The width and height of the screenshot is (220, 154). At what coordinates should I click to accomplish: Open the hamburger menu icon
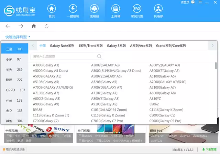[x=200, y=2]
